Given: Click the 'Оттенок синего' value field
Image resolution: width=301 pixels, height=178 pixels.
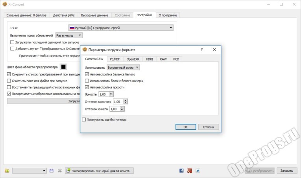Looking at the screenshot, I should click(115, 109).
